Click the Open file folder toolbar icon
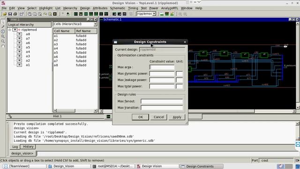The image size is (300, 169). 5,14
